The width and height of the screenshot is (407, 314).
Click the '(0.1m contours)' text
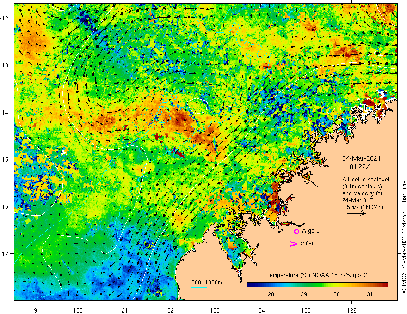[x=362, y=187]
